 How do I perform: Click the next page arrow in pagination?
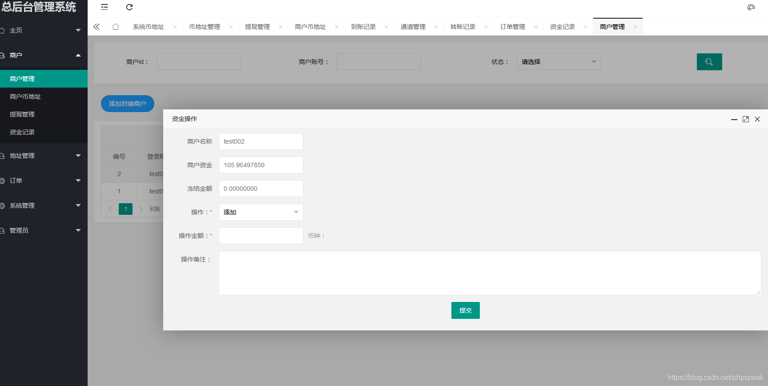141,209
